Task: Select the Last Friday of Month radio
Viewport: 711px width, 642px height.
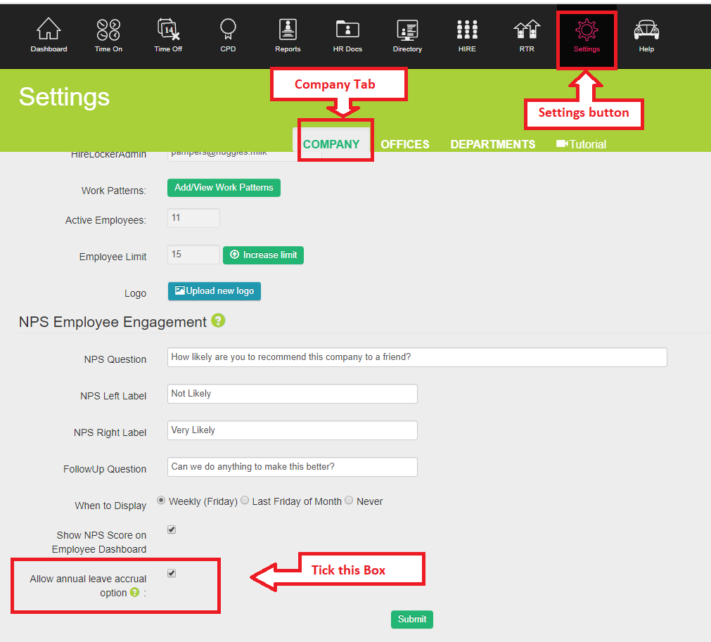Action: click(245, 501)
